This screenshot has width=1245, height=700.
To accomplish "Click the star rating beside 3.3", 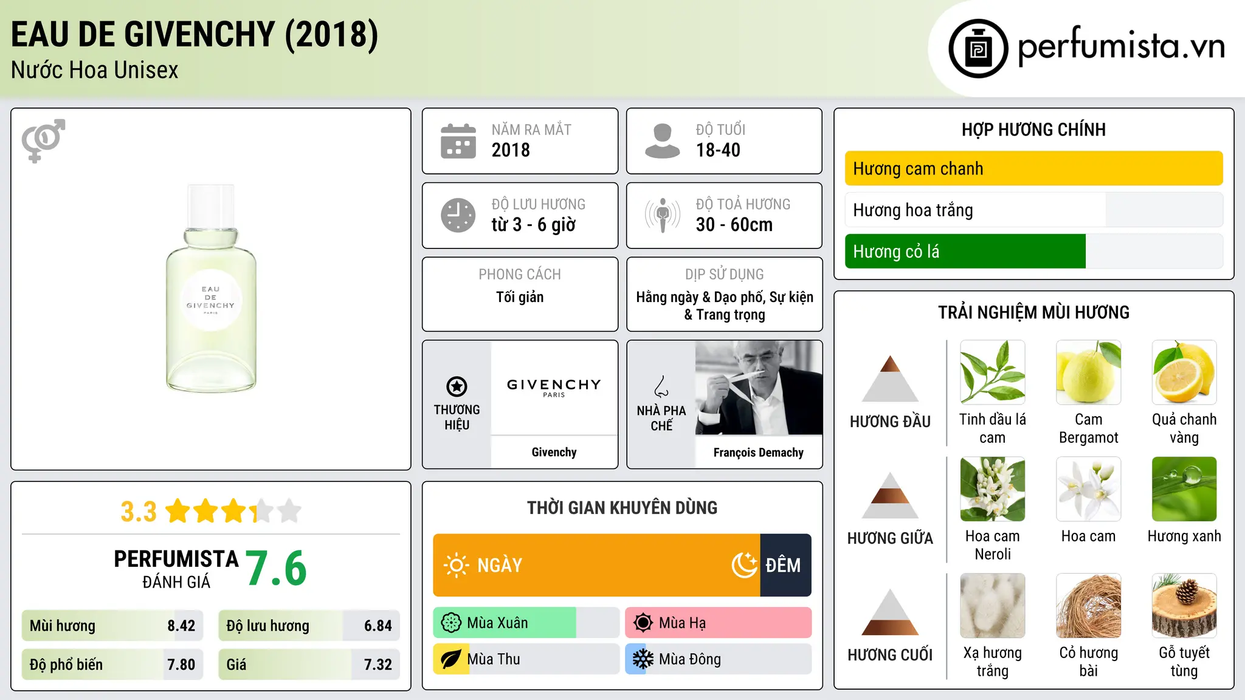I will pos(233,511).
